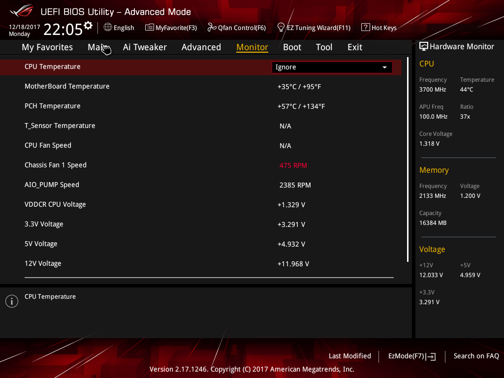Click the 2385 RPM value

[295, 185]
